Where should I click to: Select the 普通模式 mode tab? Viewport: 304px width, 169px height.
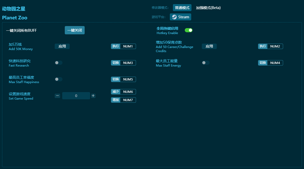(182, 8)
